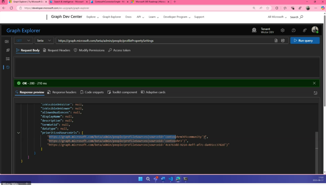The height and width of the screenshot is (185, 326).
Task: Toggle the sidebar panel icon
Action: click(7, 42)
